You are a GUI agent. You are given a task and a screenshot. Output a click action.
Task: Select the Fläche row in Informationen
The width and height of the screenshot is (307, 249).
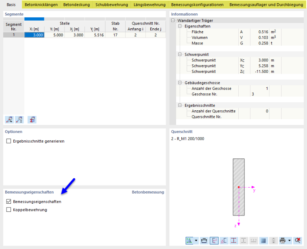(x=240, y=32)
